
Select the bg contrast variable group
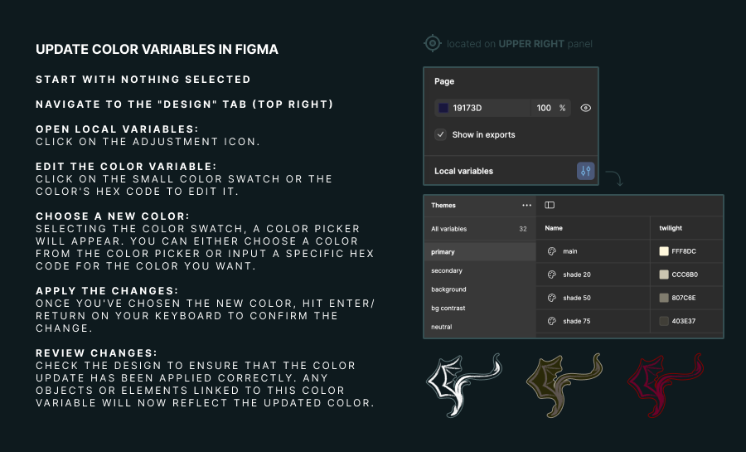pyautogui.click(x=448, y=309)
